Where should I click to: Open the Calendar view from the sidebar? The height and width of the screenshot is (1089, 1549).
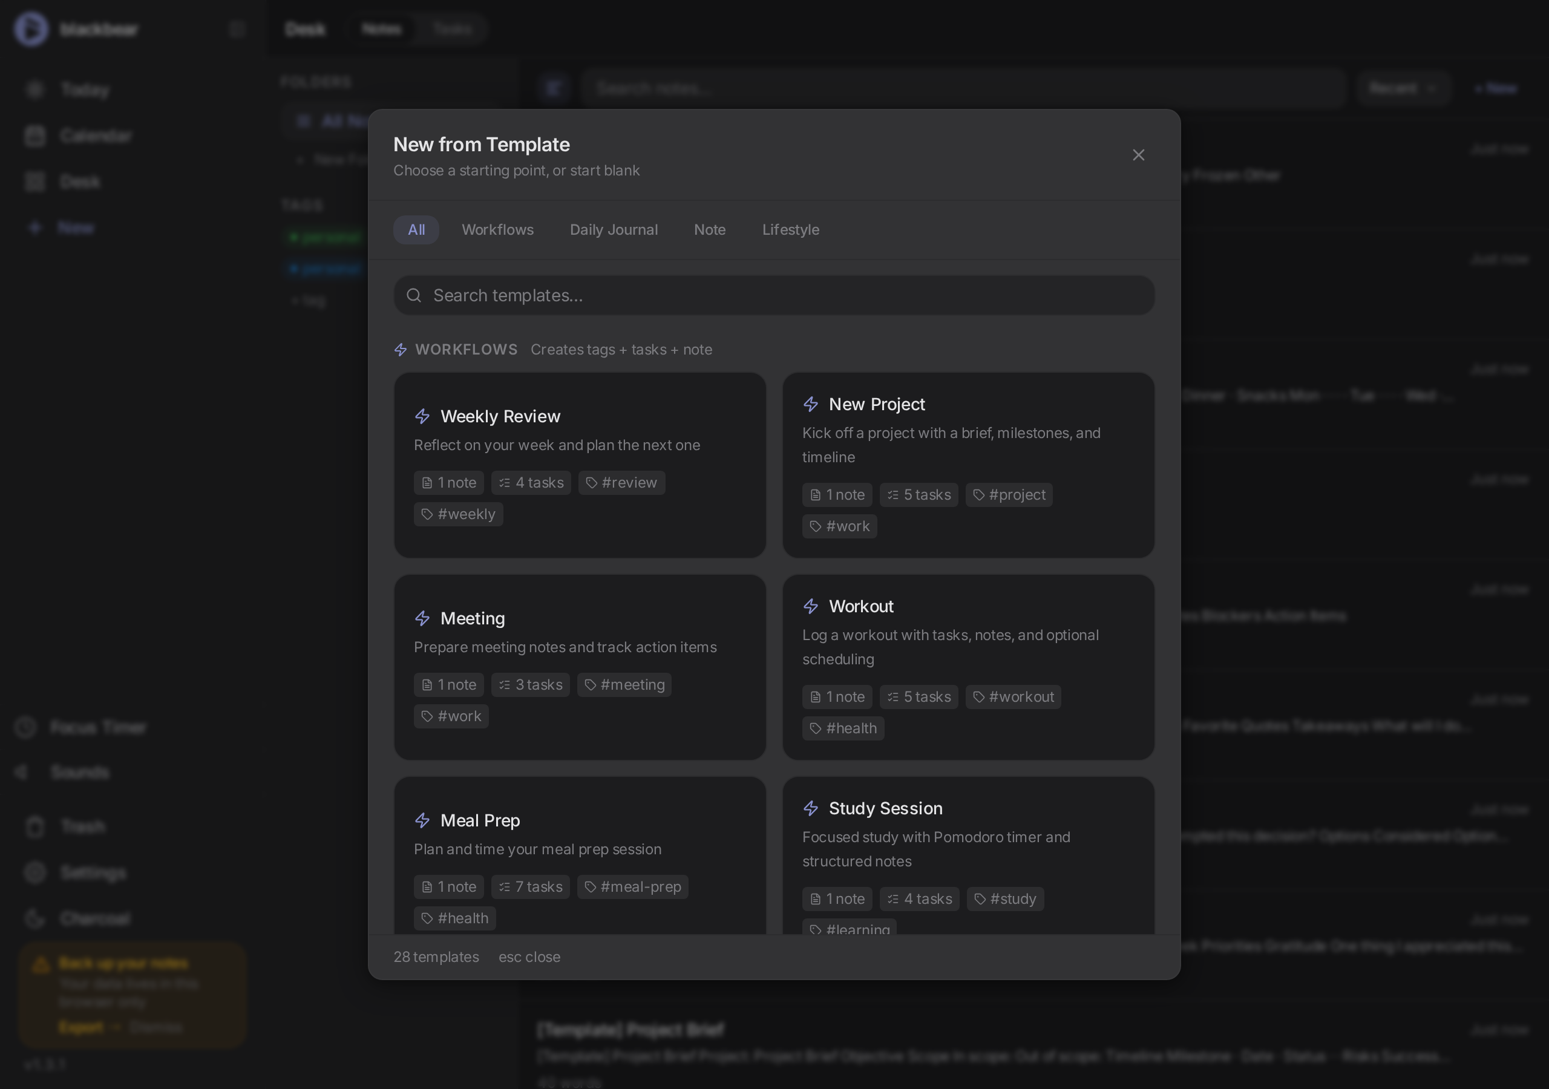point(96,136)
